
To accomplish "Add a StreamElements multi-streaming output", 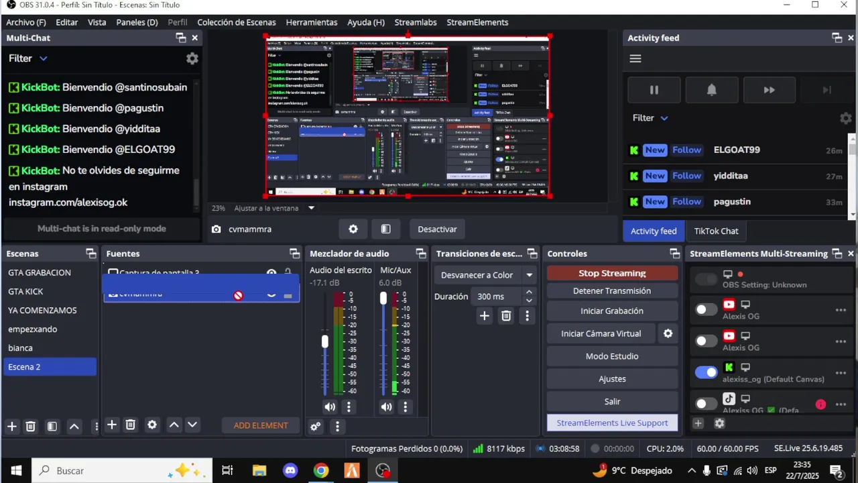I will [698, 423].
